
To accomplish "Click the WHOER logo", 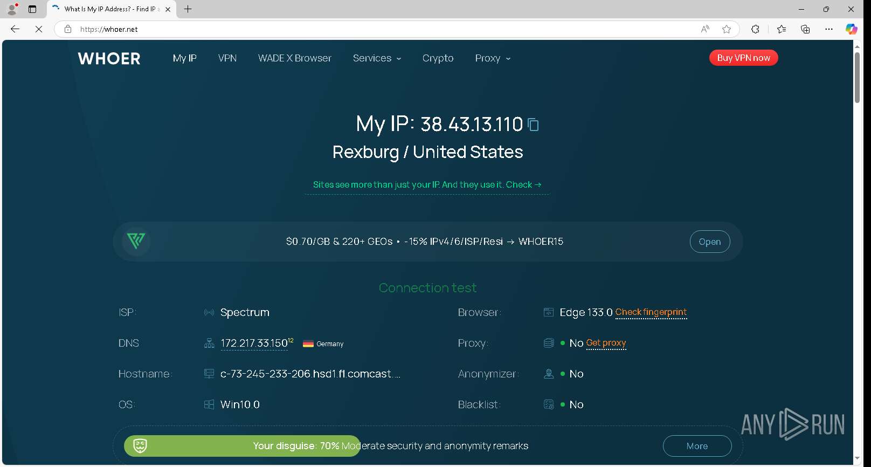I will (109, 58).
